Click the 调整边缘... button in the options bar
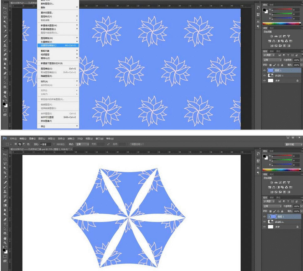Screen dimensions: 303x271 coord(137,144)
